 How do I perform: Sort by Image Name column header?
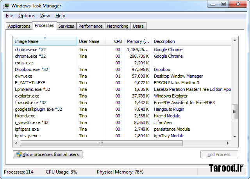[x=45, y=41]
